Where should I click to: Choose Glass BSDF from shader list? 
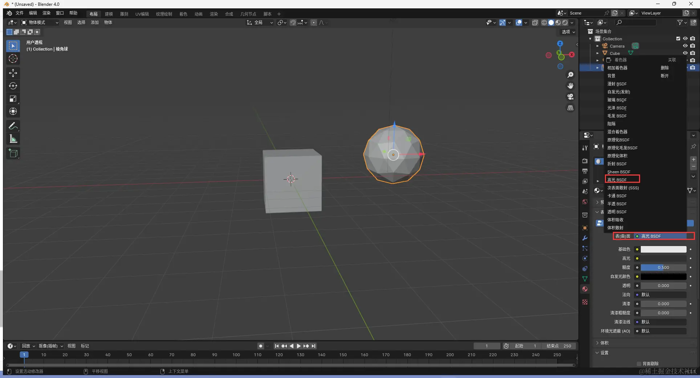[x=617, y=100]
